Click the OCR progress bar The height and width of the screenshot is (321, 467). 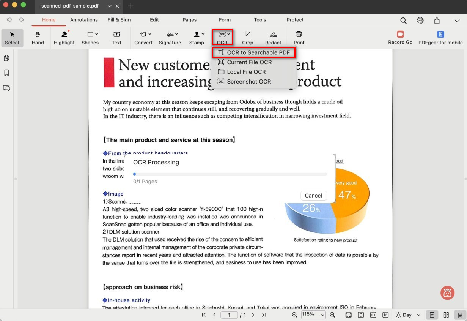pyautogui.click(x=230, y=174)
